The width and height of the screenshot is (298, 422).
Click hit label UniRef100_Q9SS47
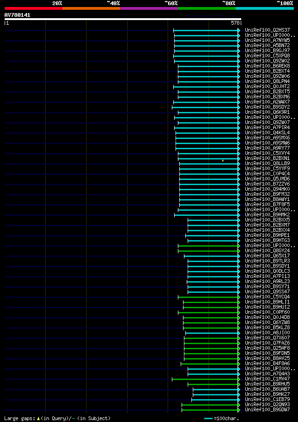coord(267,292)
